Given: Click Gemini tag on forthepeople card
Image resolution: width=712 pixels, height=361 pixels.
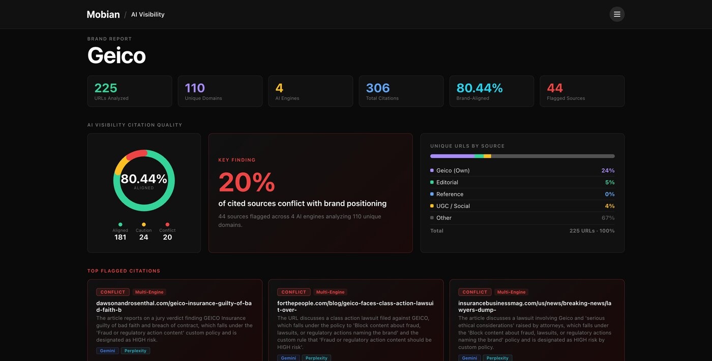Looking at the screenshot, I should pyautogui.click(x=288, y=358).
